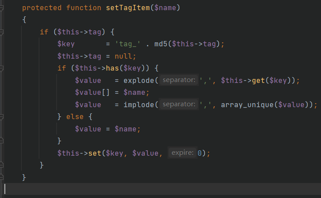This screenshot has width=321, height=198.
Task: Collapse the fold at 'if ($this->has($key))' line
Action: tap(2, 69)
